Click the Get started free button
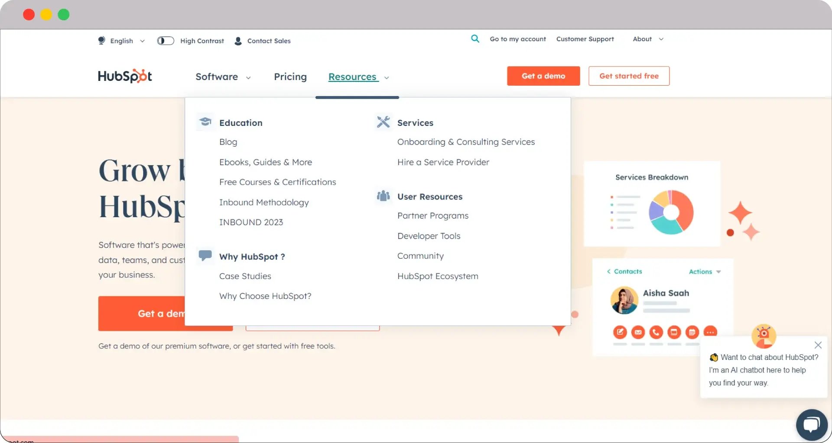 (x=629, y=76)
